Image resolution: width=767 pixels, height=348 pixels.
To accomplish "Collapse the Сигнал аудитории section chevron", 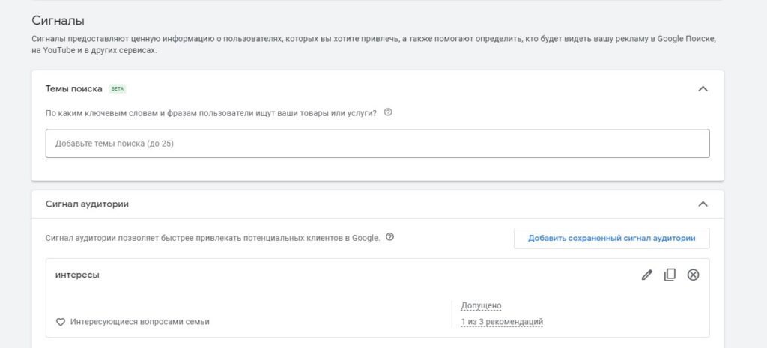I will point(702,204).
